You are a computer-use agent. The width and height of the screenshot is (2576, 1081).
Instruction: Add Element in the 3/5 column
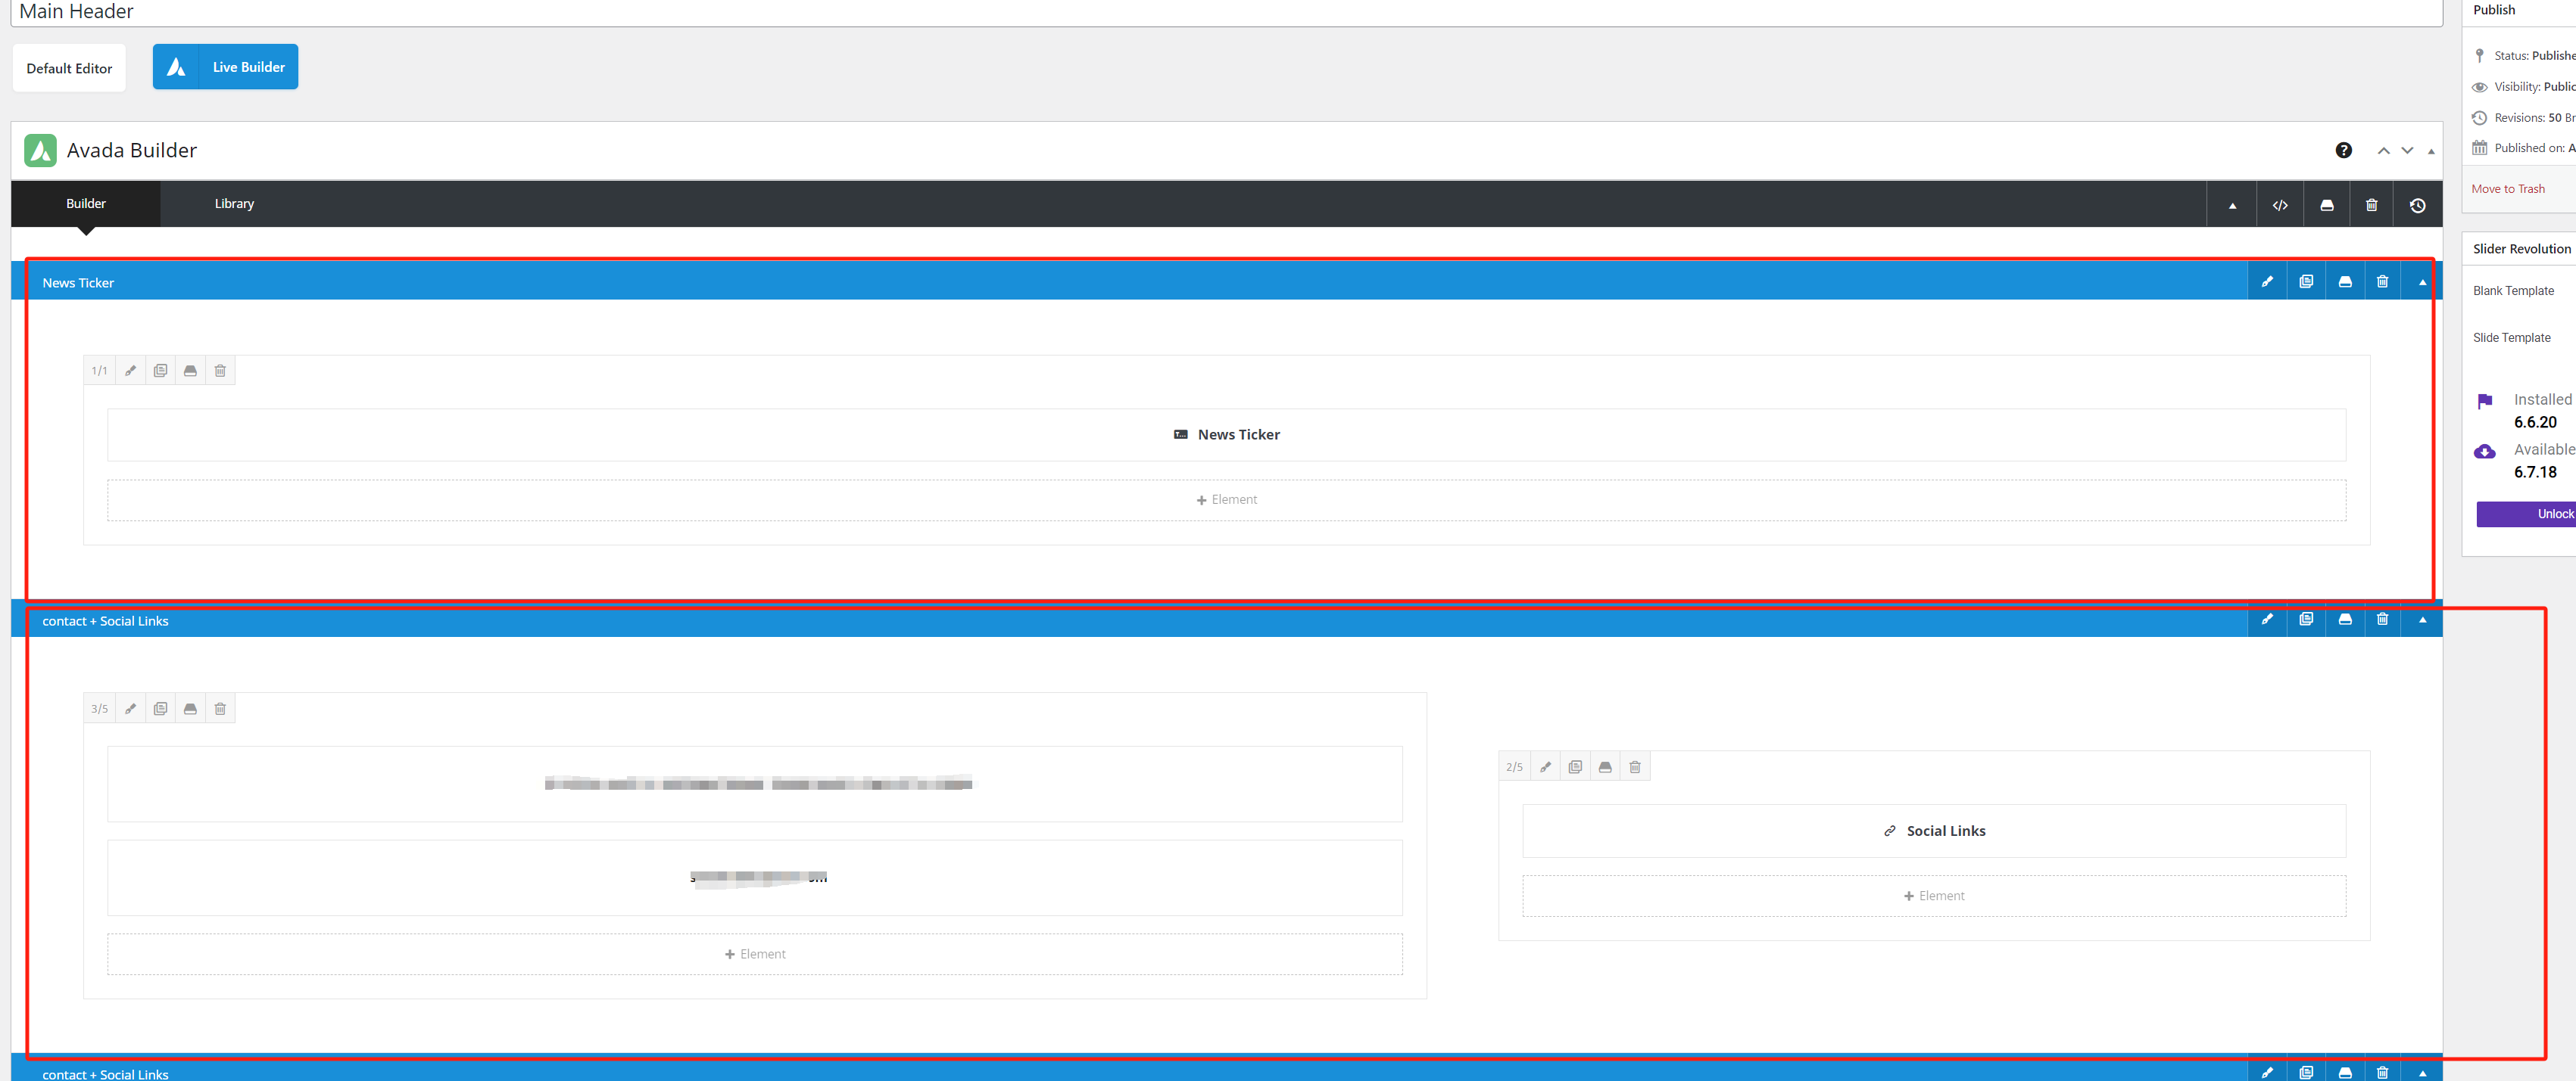(x=755, y=954)
